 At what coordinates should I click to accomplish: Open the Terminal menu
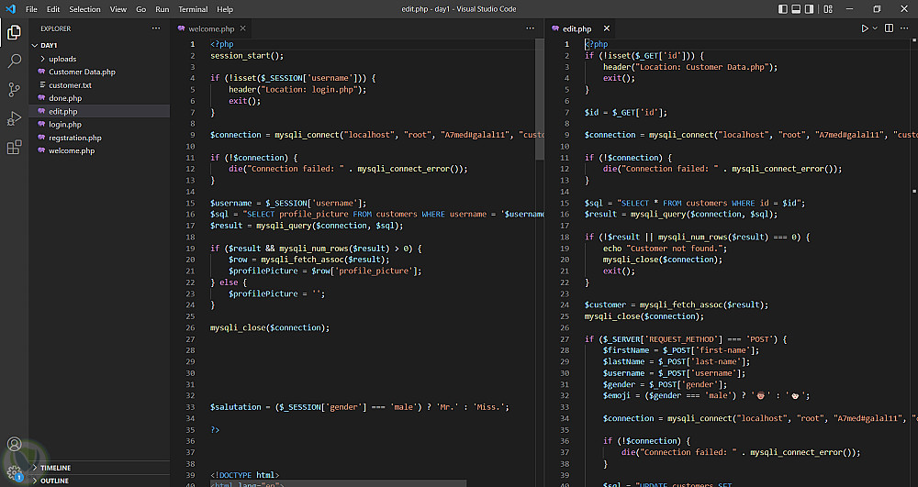click(x=193, y=9)
